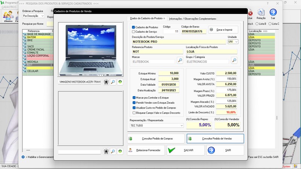Click the green arrow icon beside image path
Image resolution: width=301 pixels, height=169 pixels.
[x=120, y=82]
